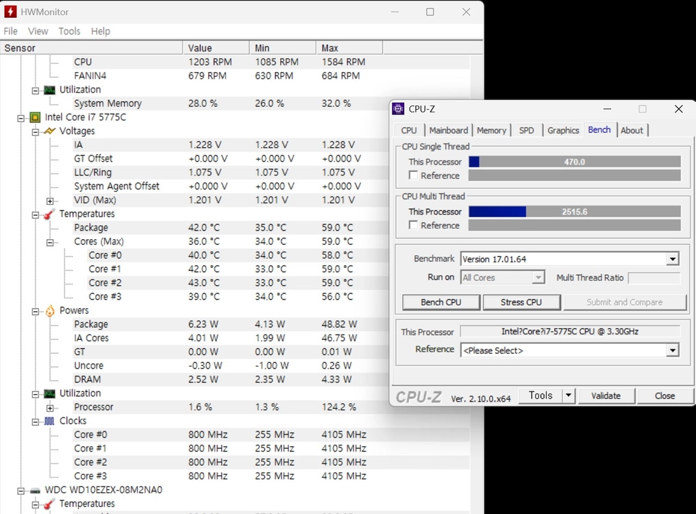
Task: Collapse the Voltages tree node
Action: pos(35,132)
